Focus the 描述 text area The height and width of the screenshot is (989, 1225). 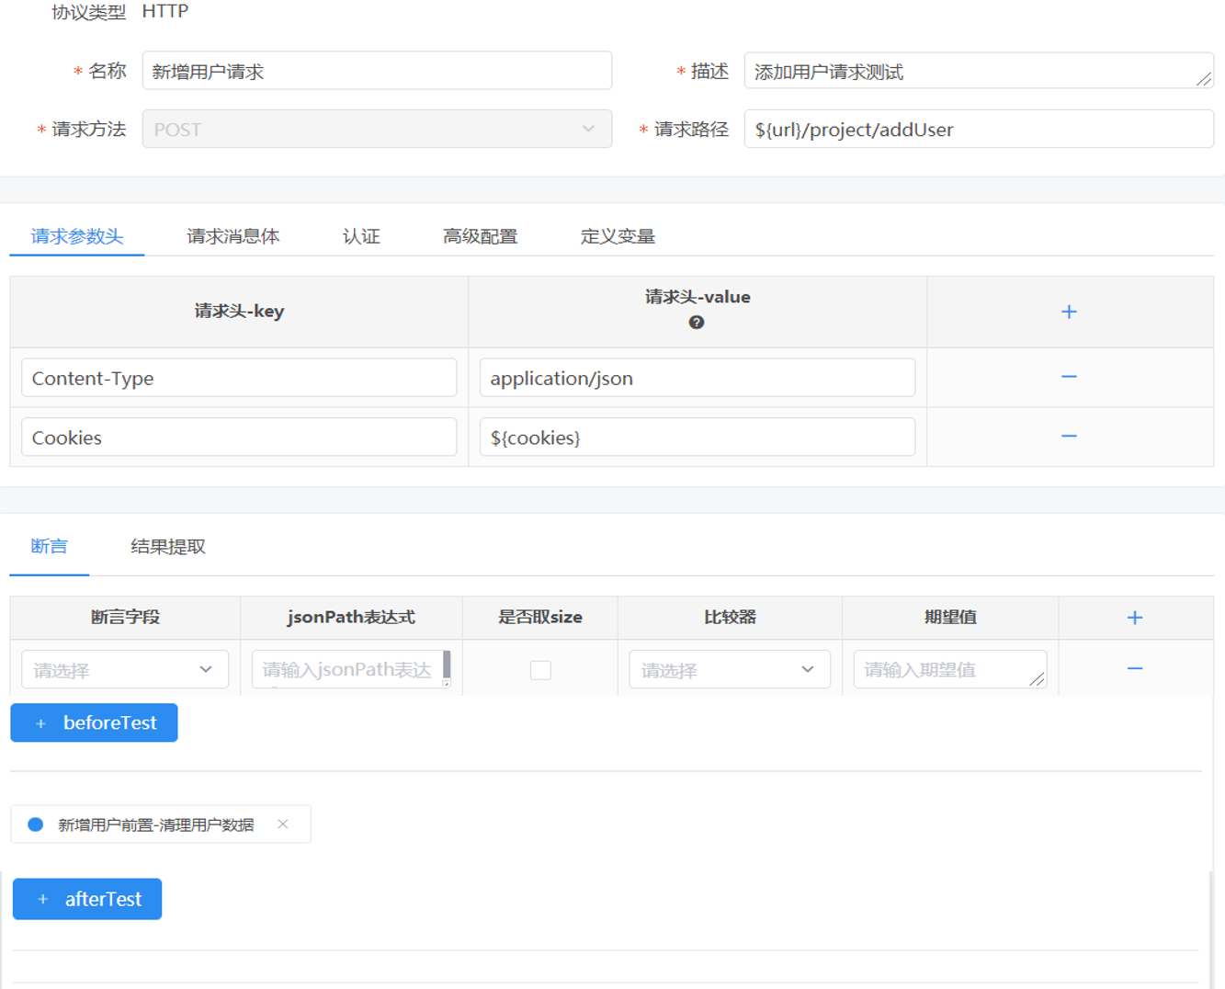coord(979,71)
